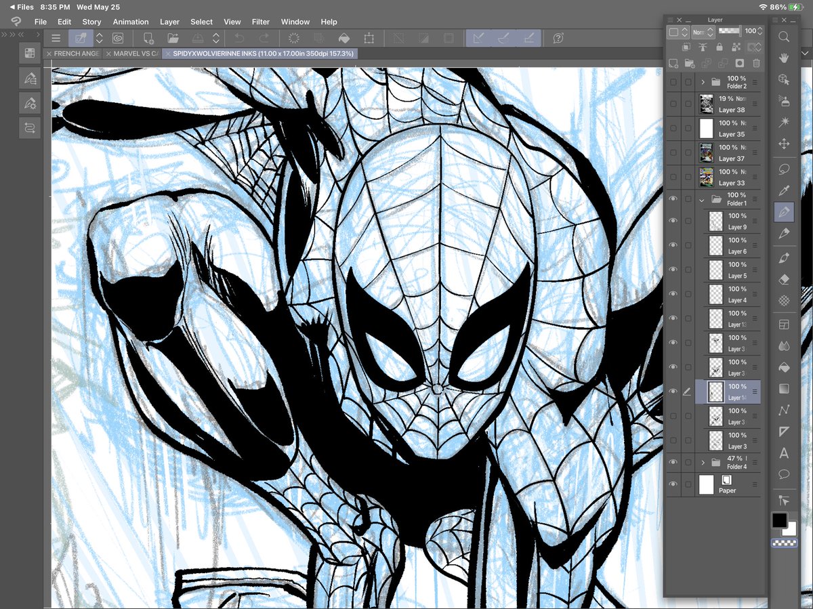Select the Text tool letter A

[784, 453]
